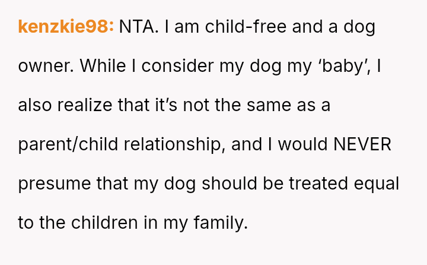Open the kenzkie98 username profile link
The width and height of the screenshot is (427, 265).
(x=65, y=27)
